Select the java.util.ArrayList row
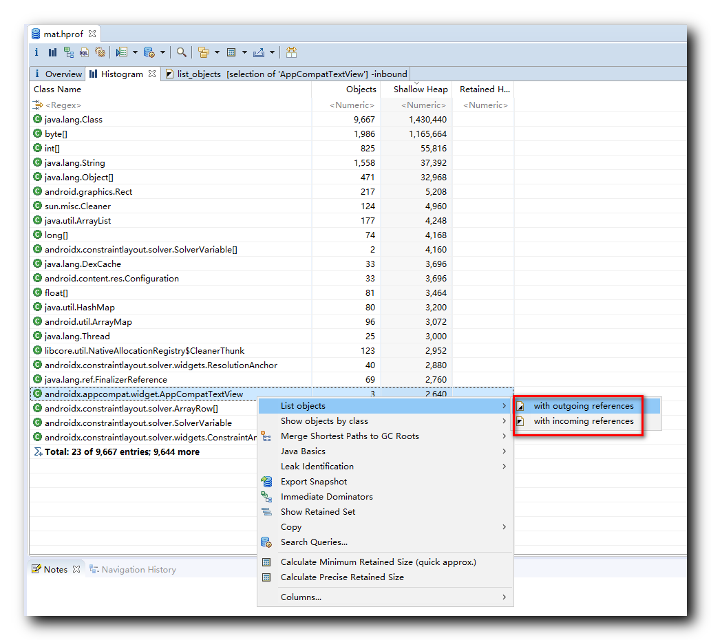Image resolution: width=711 pixels, height=640 pixels. pyautogui.click(x=272, y=220)
